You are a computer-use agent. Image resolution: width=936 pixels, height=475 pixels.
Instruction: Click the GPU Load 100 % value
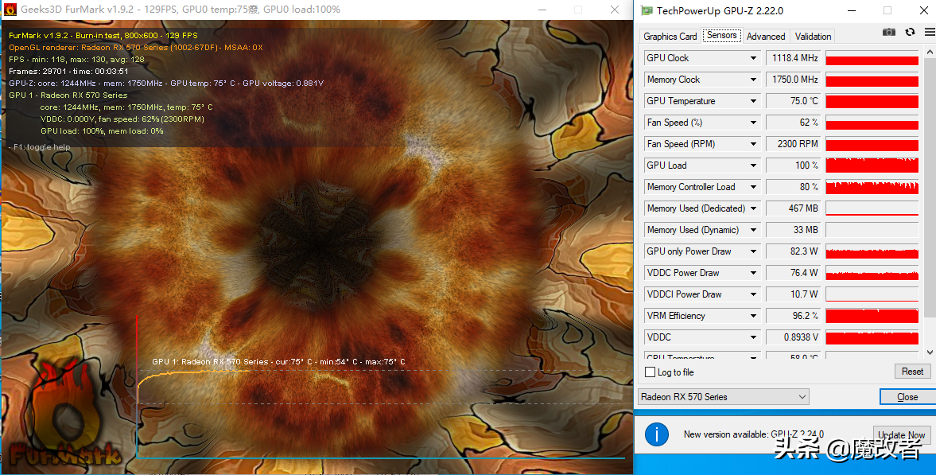coord(794,165)
